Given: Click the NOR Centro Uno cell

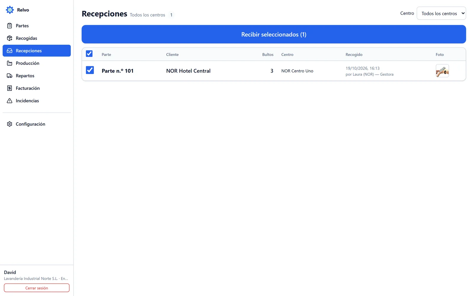Looking at the screenshot, I should [x=297, y=71].
